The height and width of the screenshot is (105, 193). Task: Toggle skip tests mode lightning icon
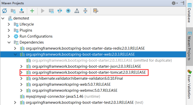[x=68, y=11]
